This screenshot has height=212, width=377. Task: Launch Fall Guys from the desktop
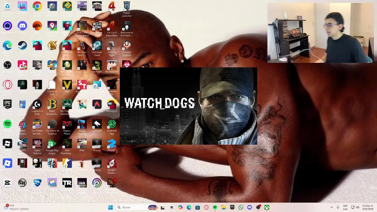[22, 6]
